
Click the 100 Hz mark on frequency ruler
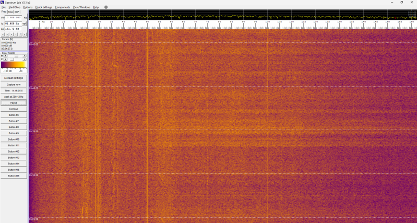point(267,22)
